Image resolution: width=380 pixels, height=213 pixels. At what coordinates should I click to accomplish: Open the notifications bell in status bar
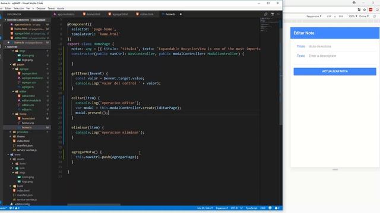277,208
